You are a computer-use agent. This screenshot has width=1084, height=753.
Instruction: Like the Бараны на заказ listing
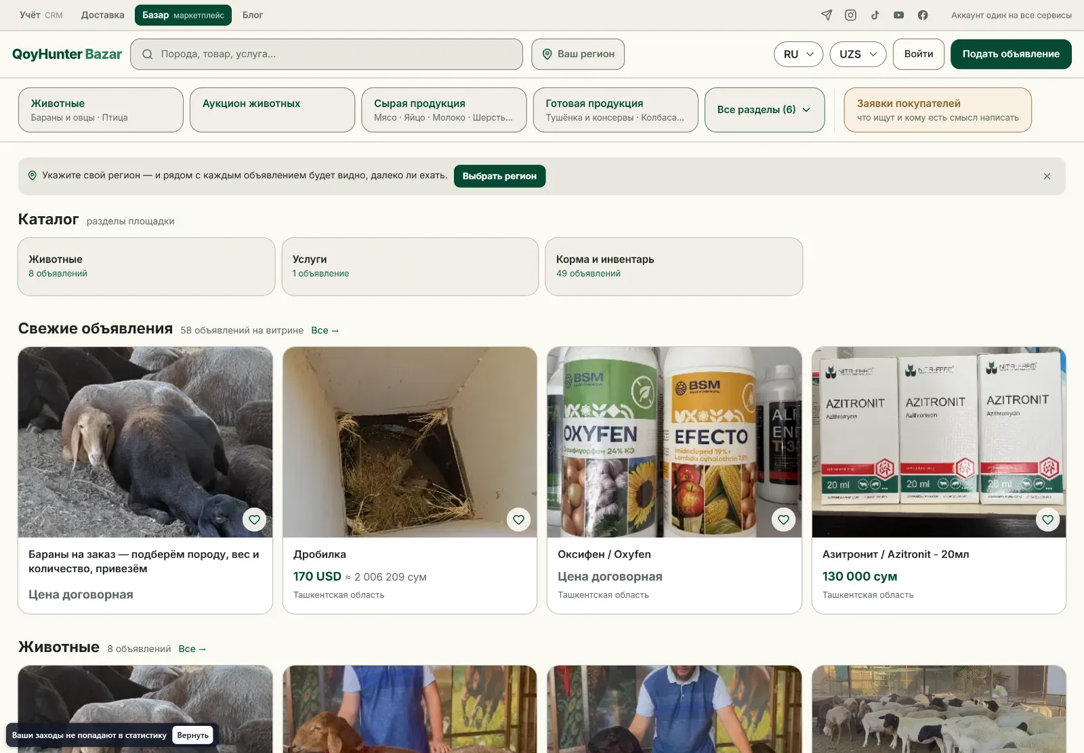254,520
